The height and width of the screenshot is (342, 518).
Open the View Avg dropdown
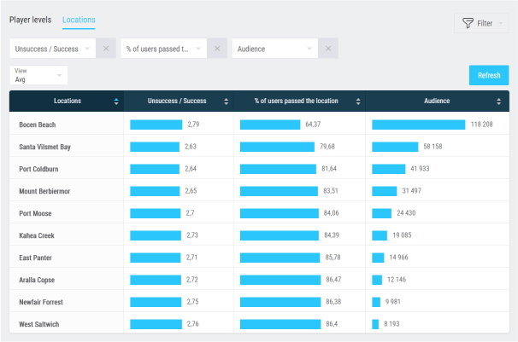click(38, 75)
